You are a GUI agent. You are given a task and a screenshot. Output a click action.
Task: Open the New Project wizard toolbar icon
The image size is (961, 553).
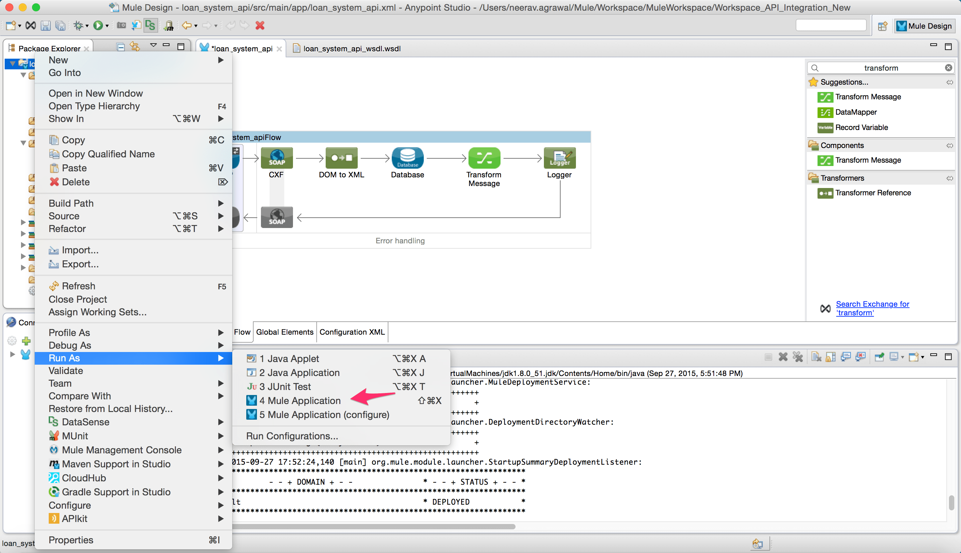(x=11, y=25)
